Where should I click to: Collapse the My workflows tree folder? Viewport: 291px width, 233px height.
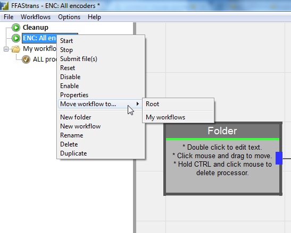[6, 49]
